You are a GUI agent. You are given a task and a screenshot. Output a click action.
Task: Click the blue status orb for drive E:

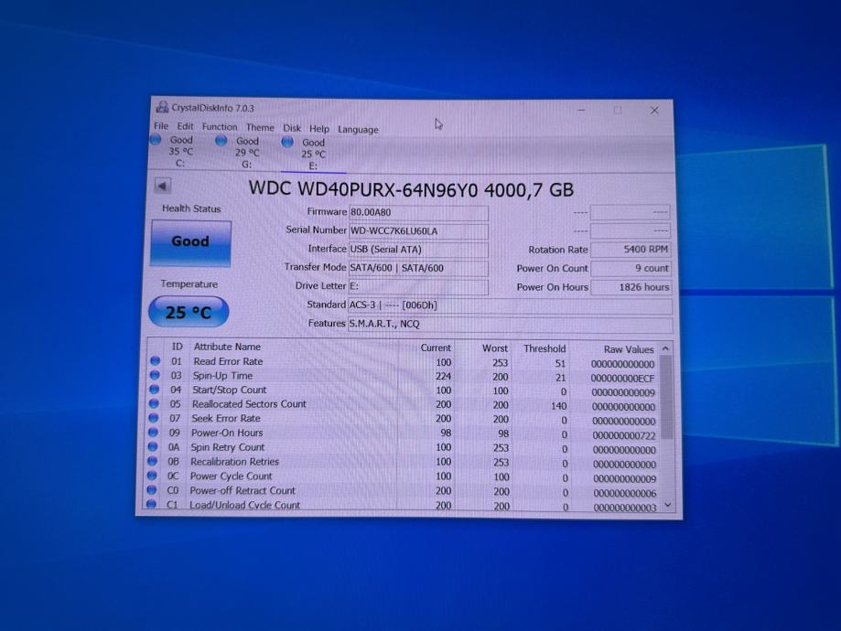(x=287, y=142)
